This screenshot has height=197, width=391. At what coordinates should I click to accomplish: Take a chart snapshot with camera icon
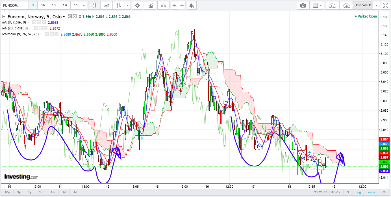[303, 5]
